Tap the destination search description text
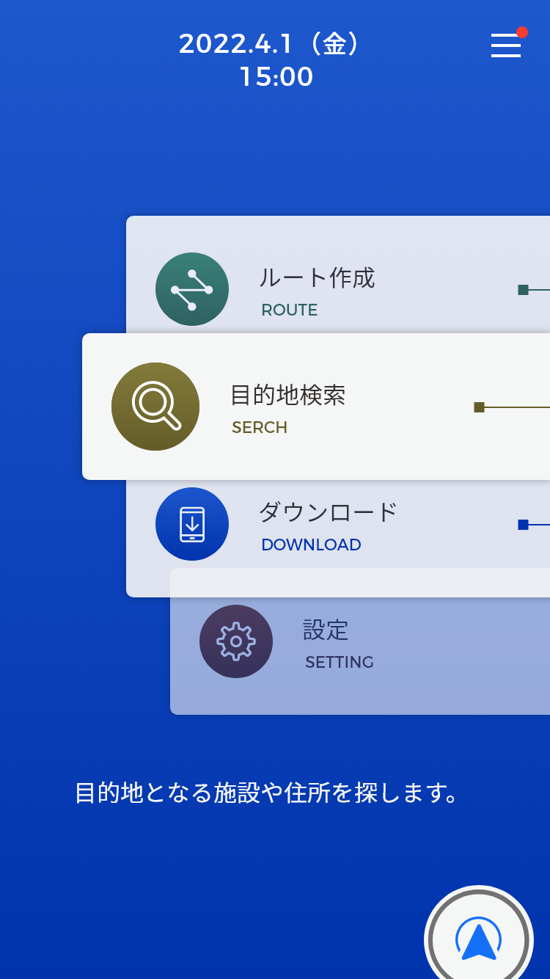The height and width of the screenshot is (979, 550). click(x=267, y=793)
